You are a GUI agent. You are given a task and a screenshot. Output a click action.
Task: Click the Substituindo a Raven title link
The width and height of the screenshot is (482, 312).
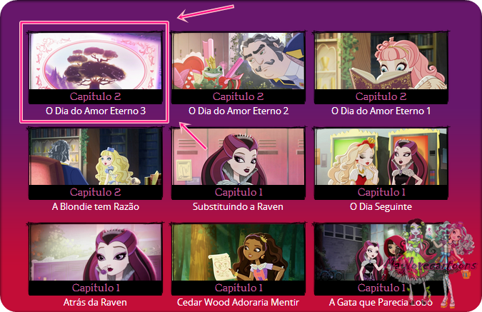coord(238,206)
